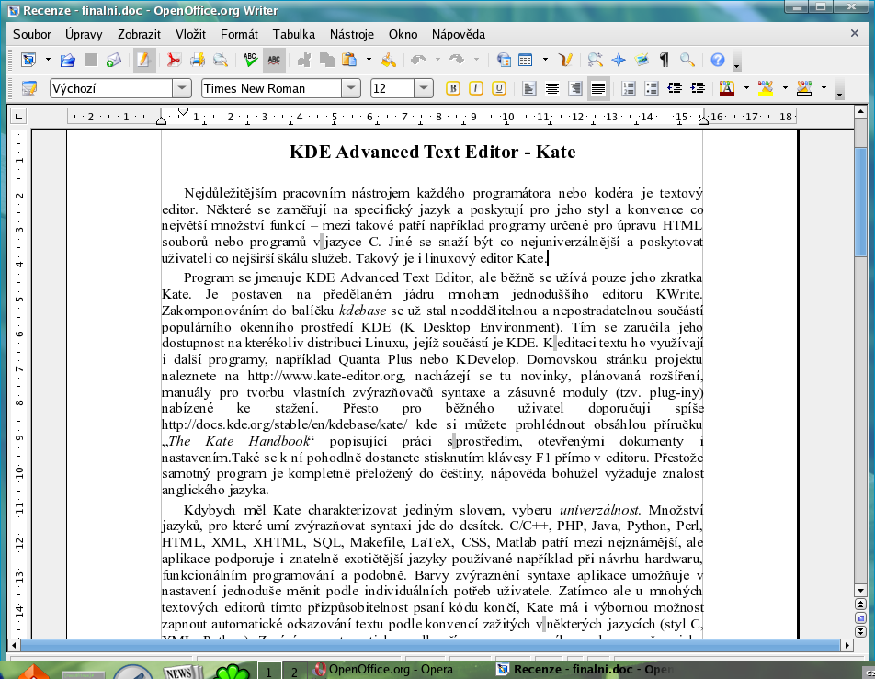Expand the paragraph style dropdown

coord(182,88)
